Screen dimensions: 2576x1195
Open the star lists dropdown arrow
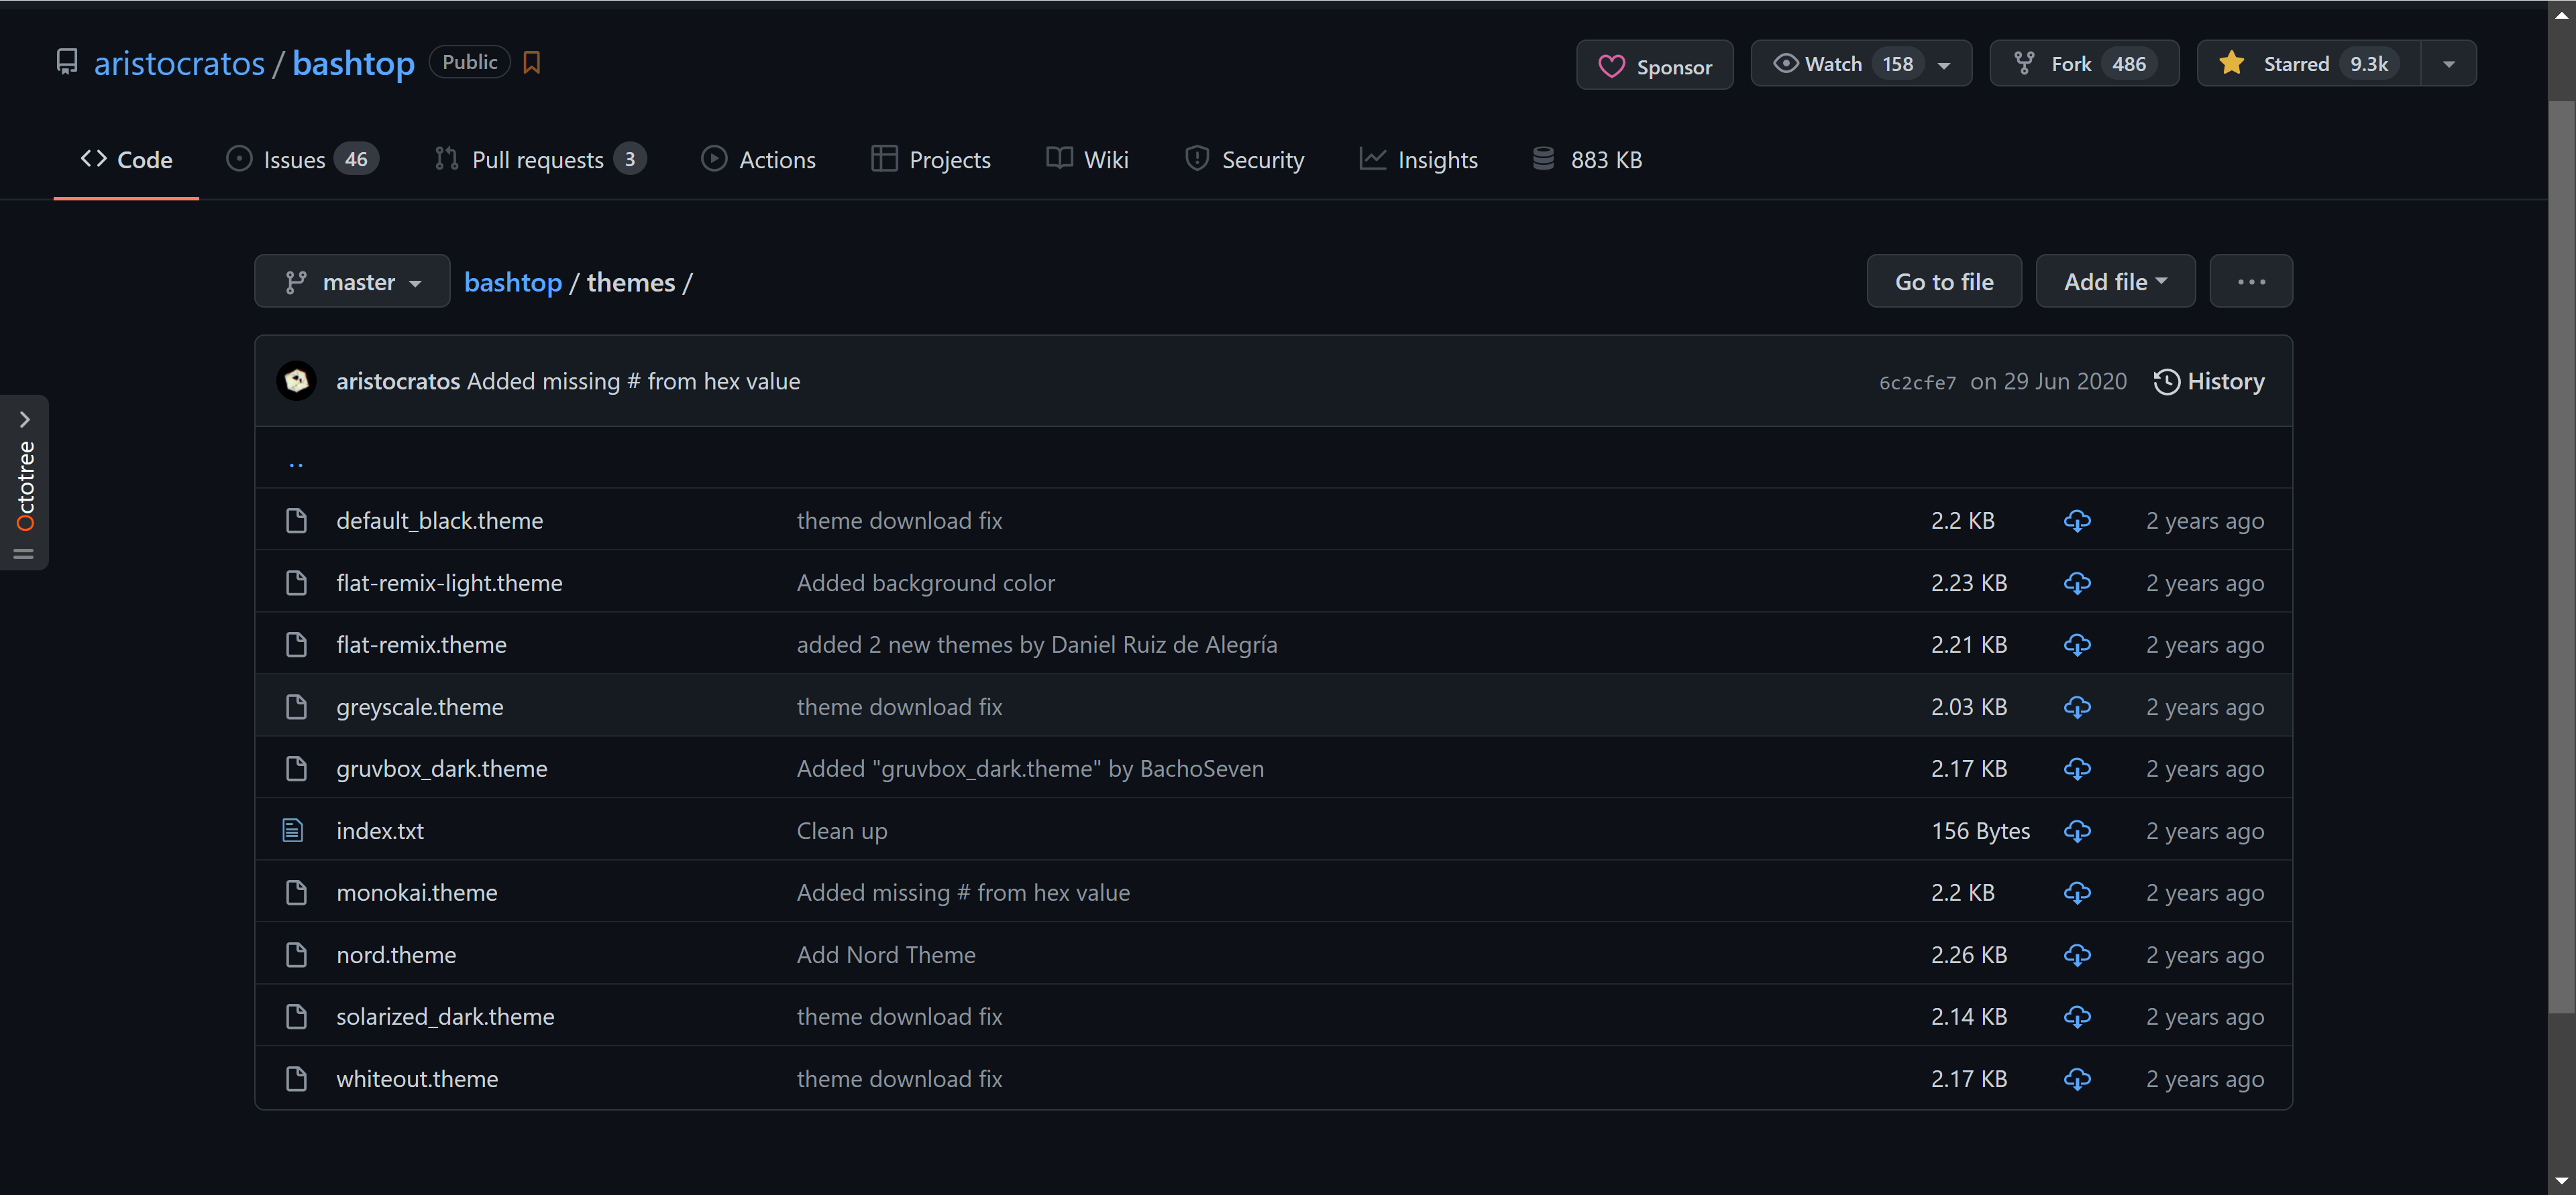[2448, 64]
